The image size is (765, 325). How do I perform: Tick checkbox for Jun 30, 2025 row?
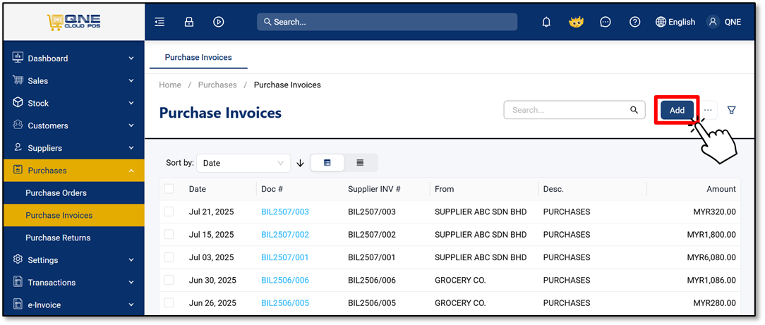169,280
